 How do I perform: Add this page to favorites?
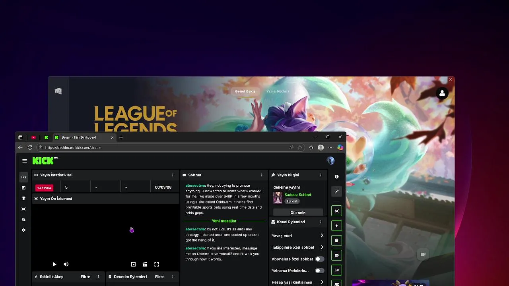point(300,147)
